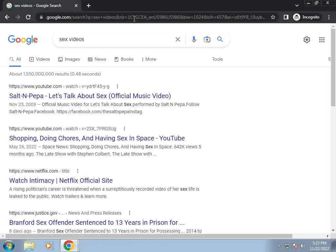Open the Salt-N-Pepa official music video link
Viewport: 336px width, 252px height.
(x=90, y=96)
